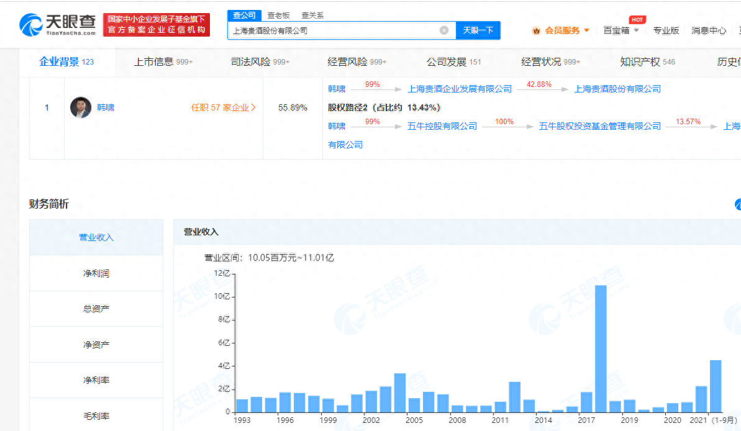The width and height of the screenshot is (741, 431).
Task: Click the 天眼一下 search button
Action: click(x=478, y=30)
